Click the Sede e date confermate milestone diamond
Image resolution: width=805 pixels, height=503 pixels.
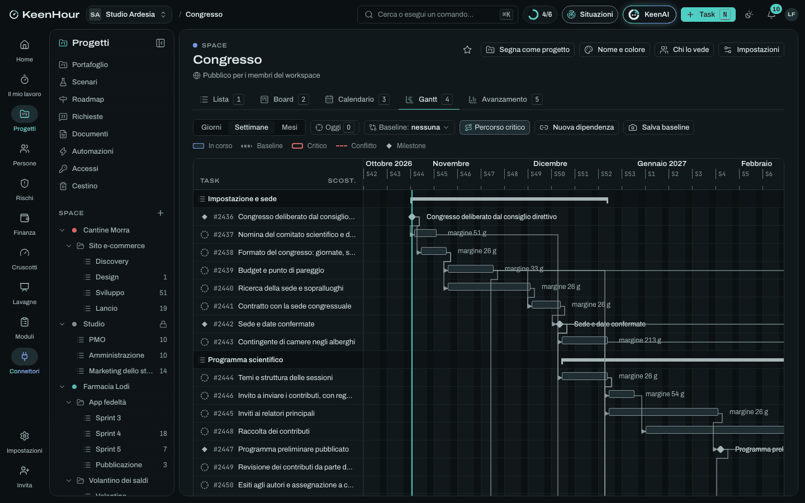pos(560,324)
